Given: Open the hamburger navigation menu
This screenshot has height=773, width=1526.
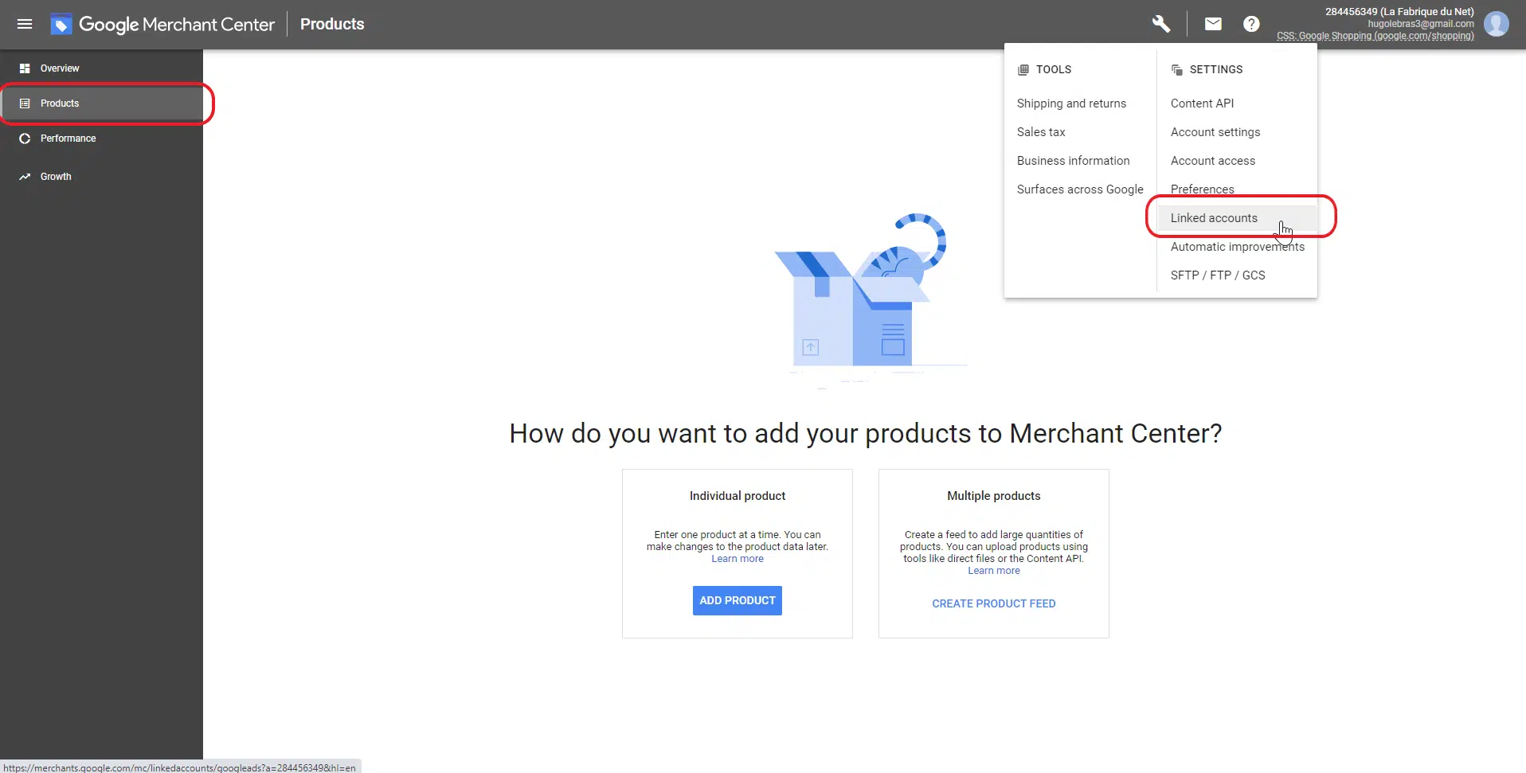Looking at the screenshot, I should pyautogui.click(x=25, y=24).
